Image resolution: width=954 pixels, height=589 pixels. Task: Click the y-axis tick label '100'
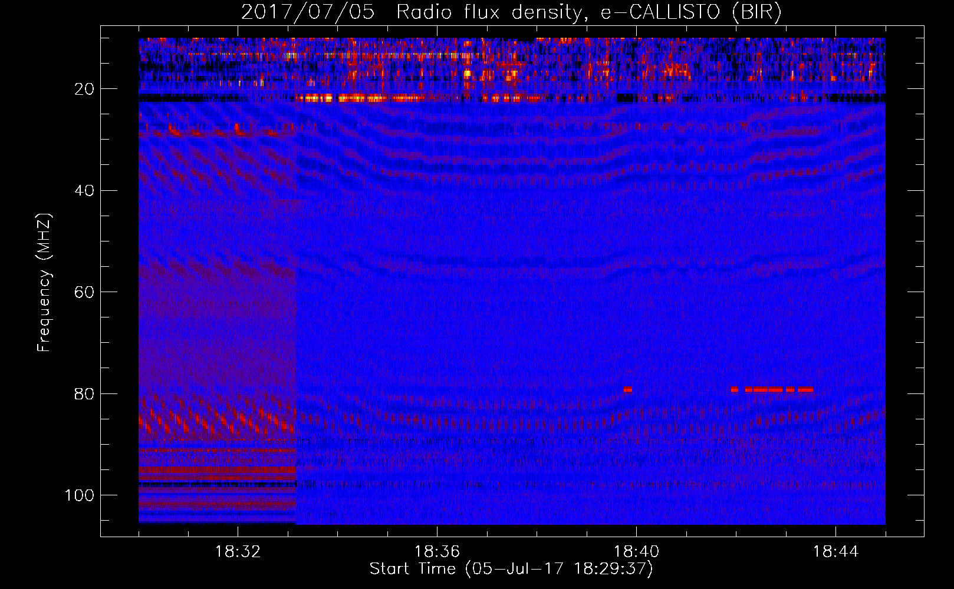(80, 495)
